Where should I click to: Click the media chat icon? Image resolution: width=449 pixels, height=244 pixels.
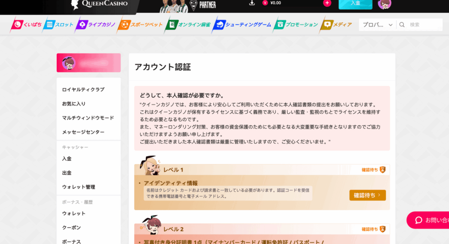(327, 25)
